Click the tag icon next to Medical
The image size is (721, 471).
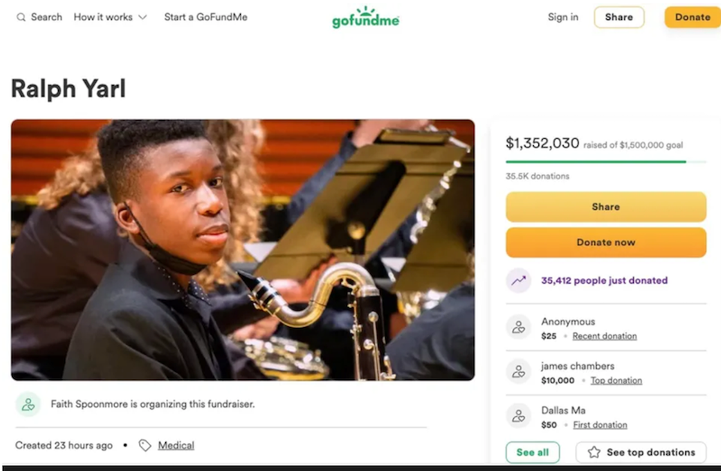pos(144,445)
